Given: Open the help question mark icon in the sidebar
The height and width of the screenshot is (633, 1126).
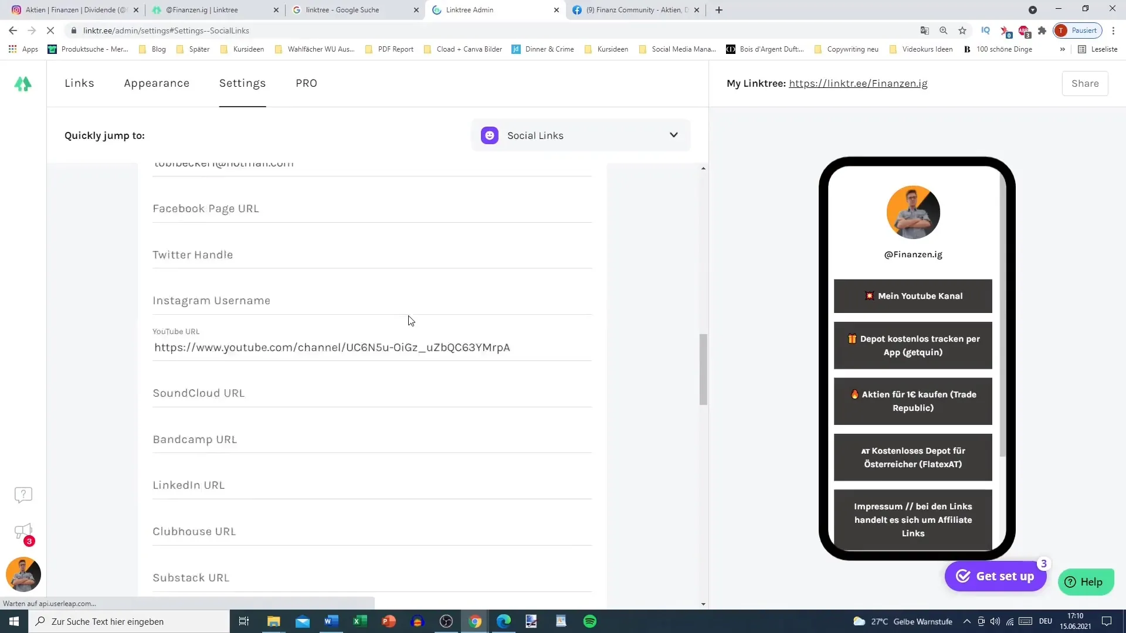Looking at the screenshot, I should click(x=23, y=495).
